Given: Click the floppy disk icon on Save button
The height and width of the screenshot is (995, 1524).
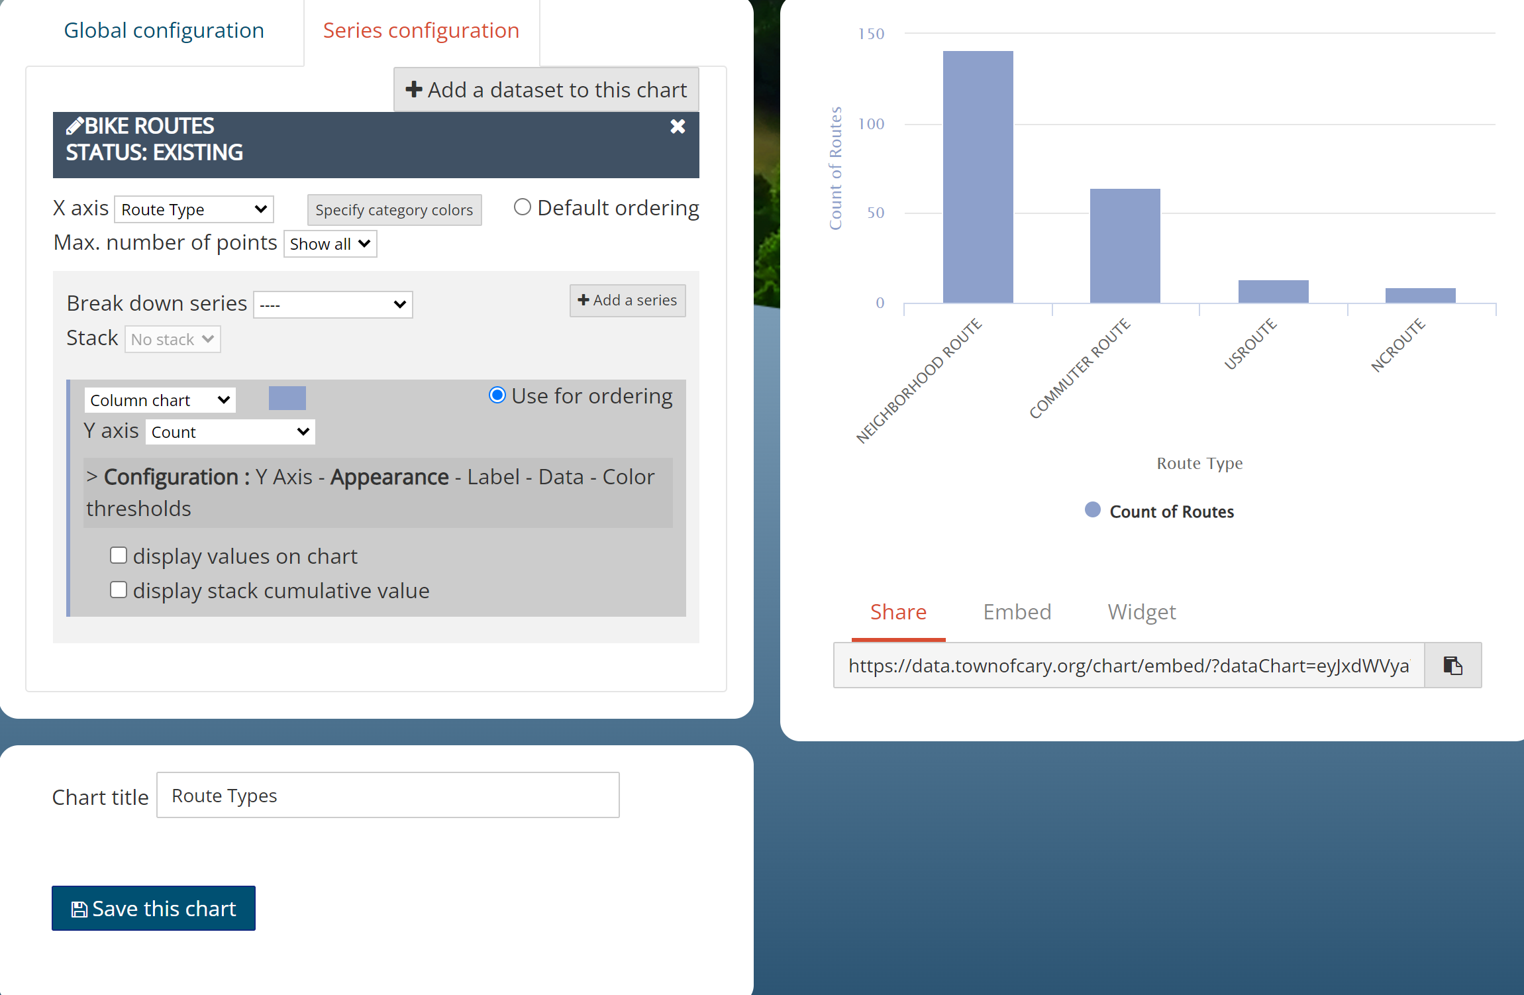Looking at the screenshot, I should pos(79,910).
